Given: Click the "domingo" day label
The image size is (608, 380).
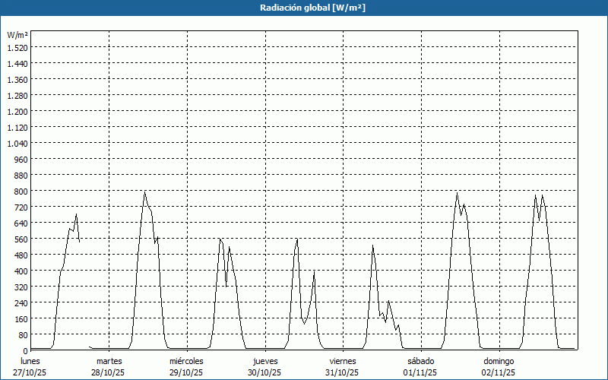Looking at the screenshot, I should 498,361.
